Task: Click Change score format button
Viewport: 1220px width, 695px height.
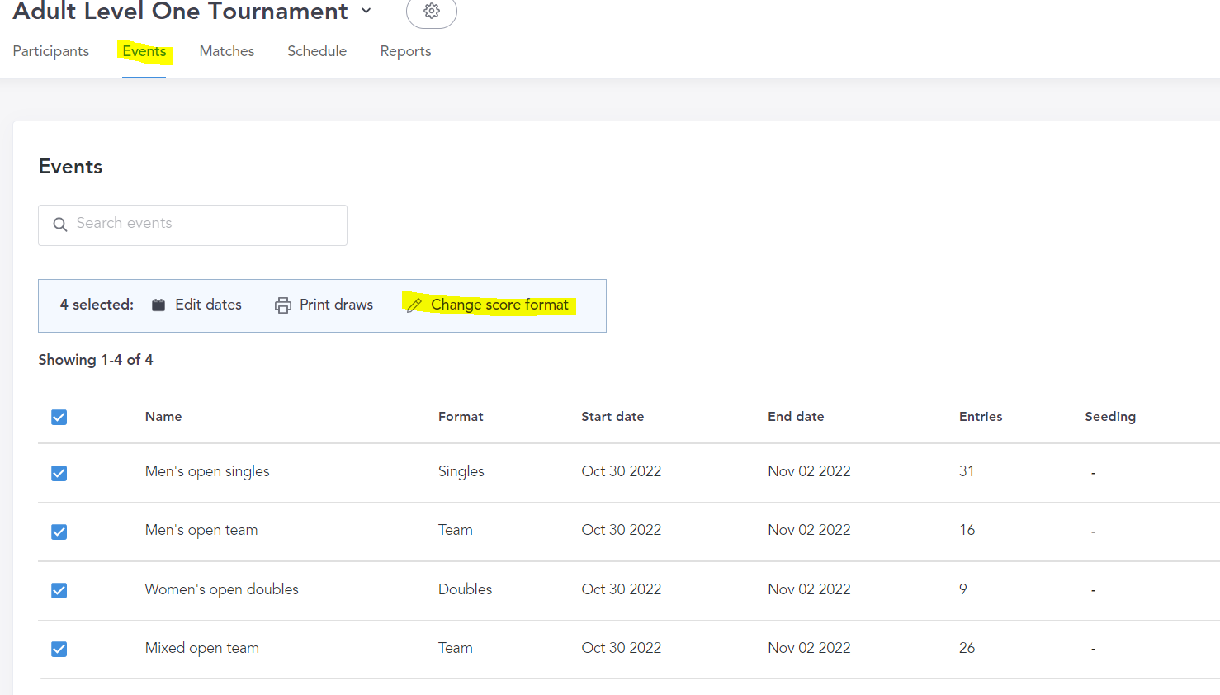Action: (x=499, y=305)
